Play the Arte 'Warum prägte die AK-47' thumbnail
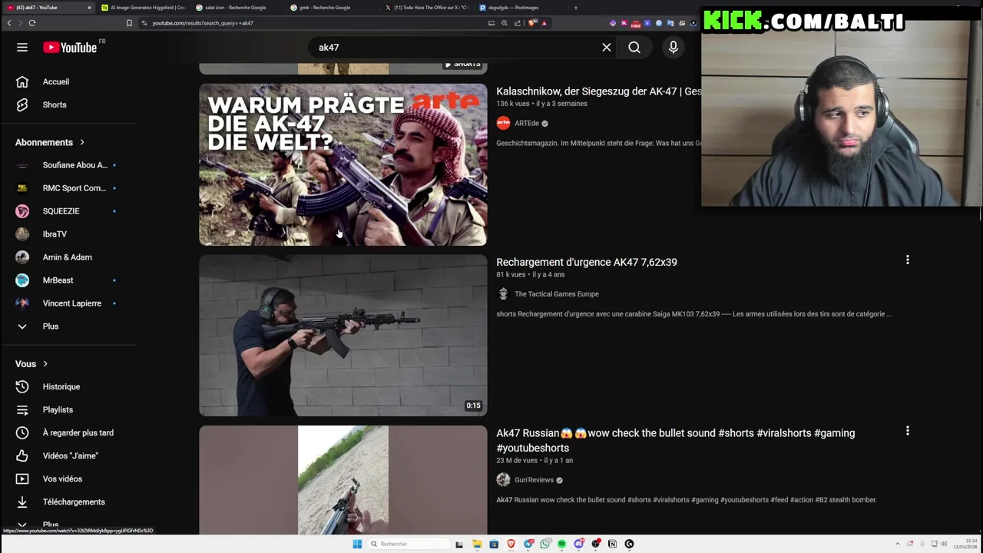This screenshot has width=983, height=553. click(343, 164)
